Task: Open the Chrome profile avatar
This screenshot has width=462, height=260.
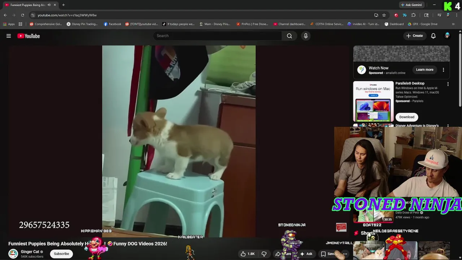Action: [x=448, y=15]
